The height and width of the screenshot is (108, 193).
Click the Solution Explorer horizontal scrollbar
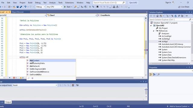(169, 63)
